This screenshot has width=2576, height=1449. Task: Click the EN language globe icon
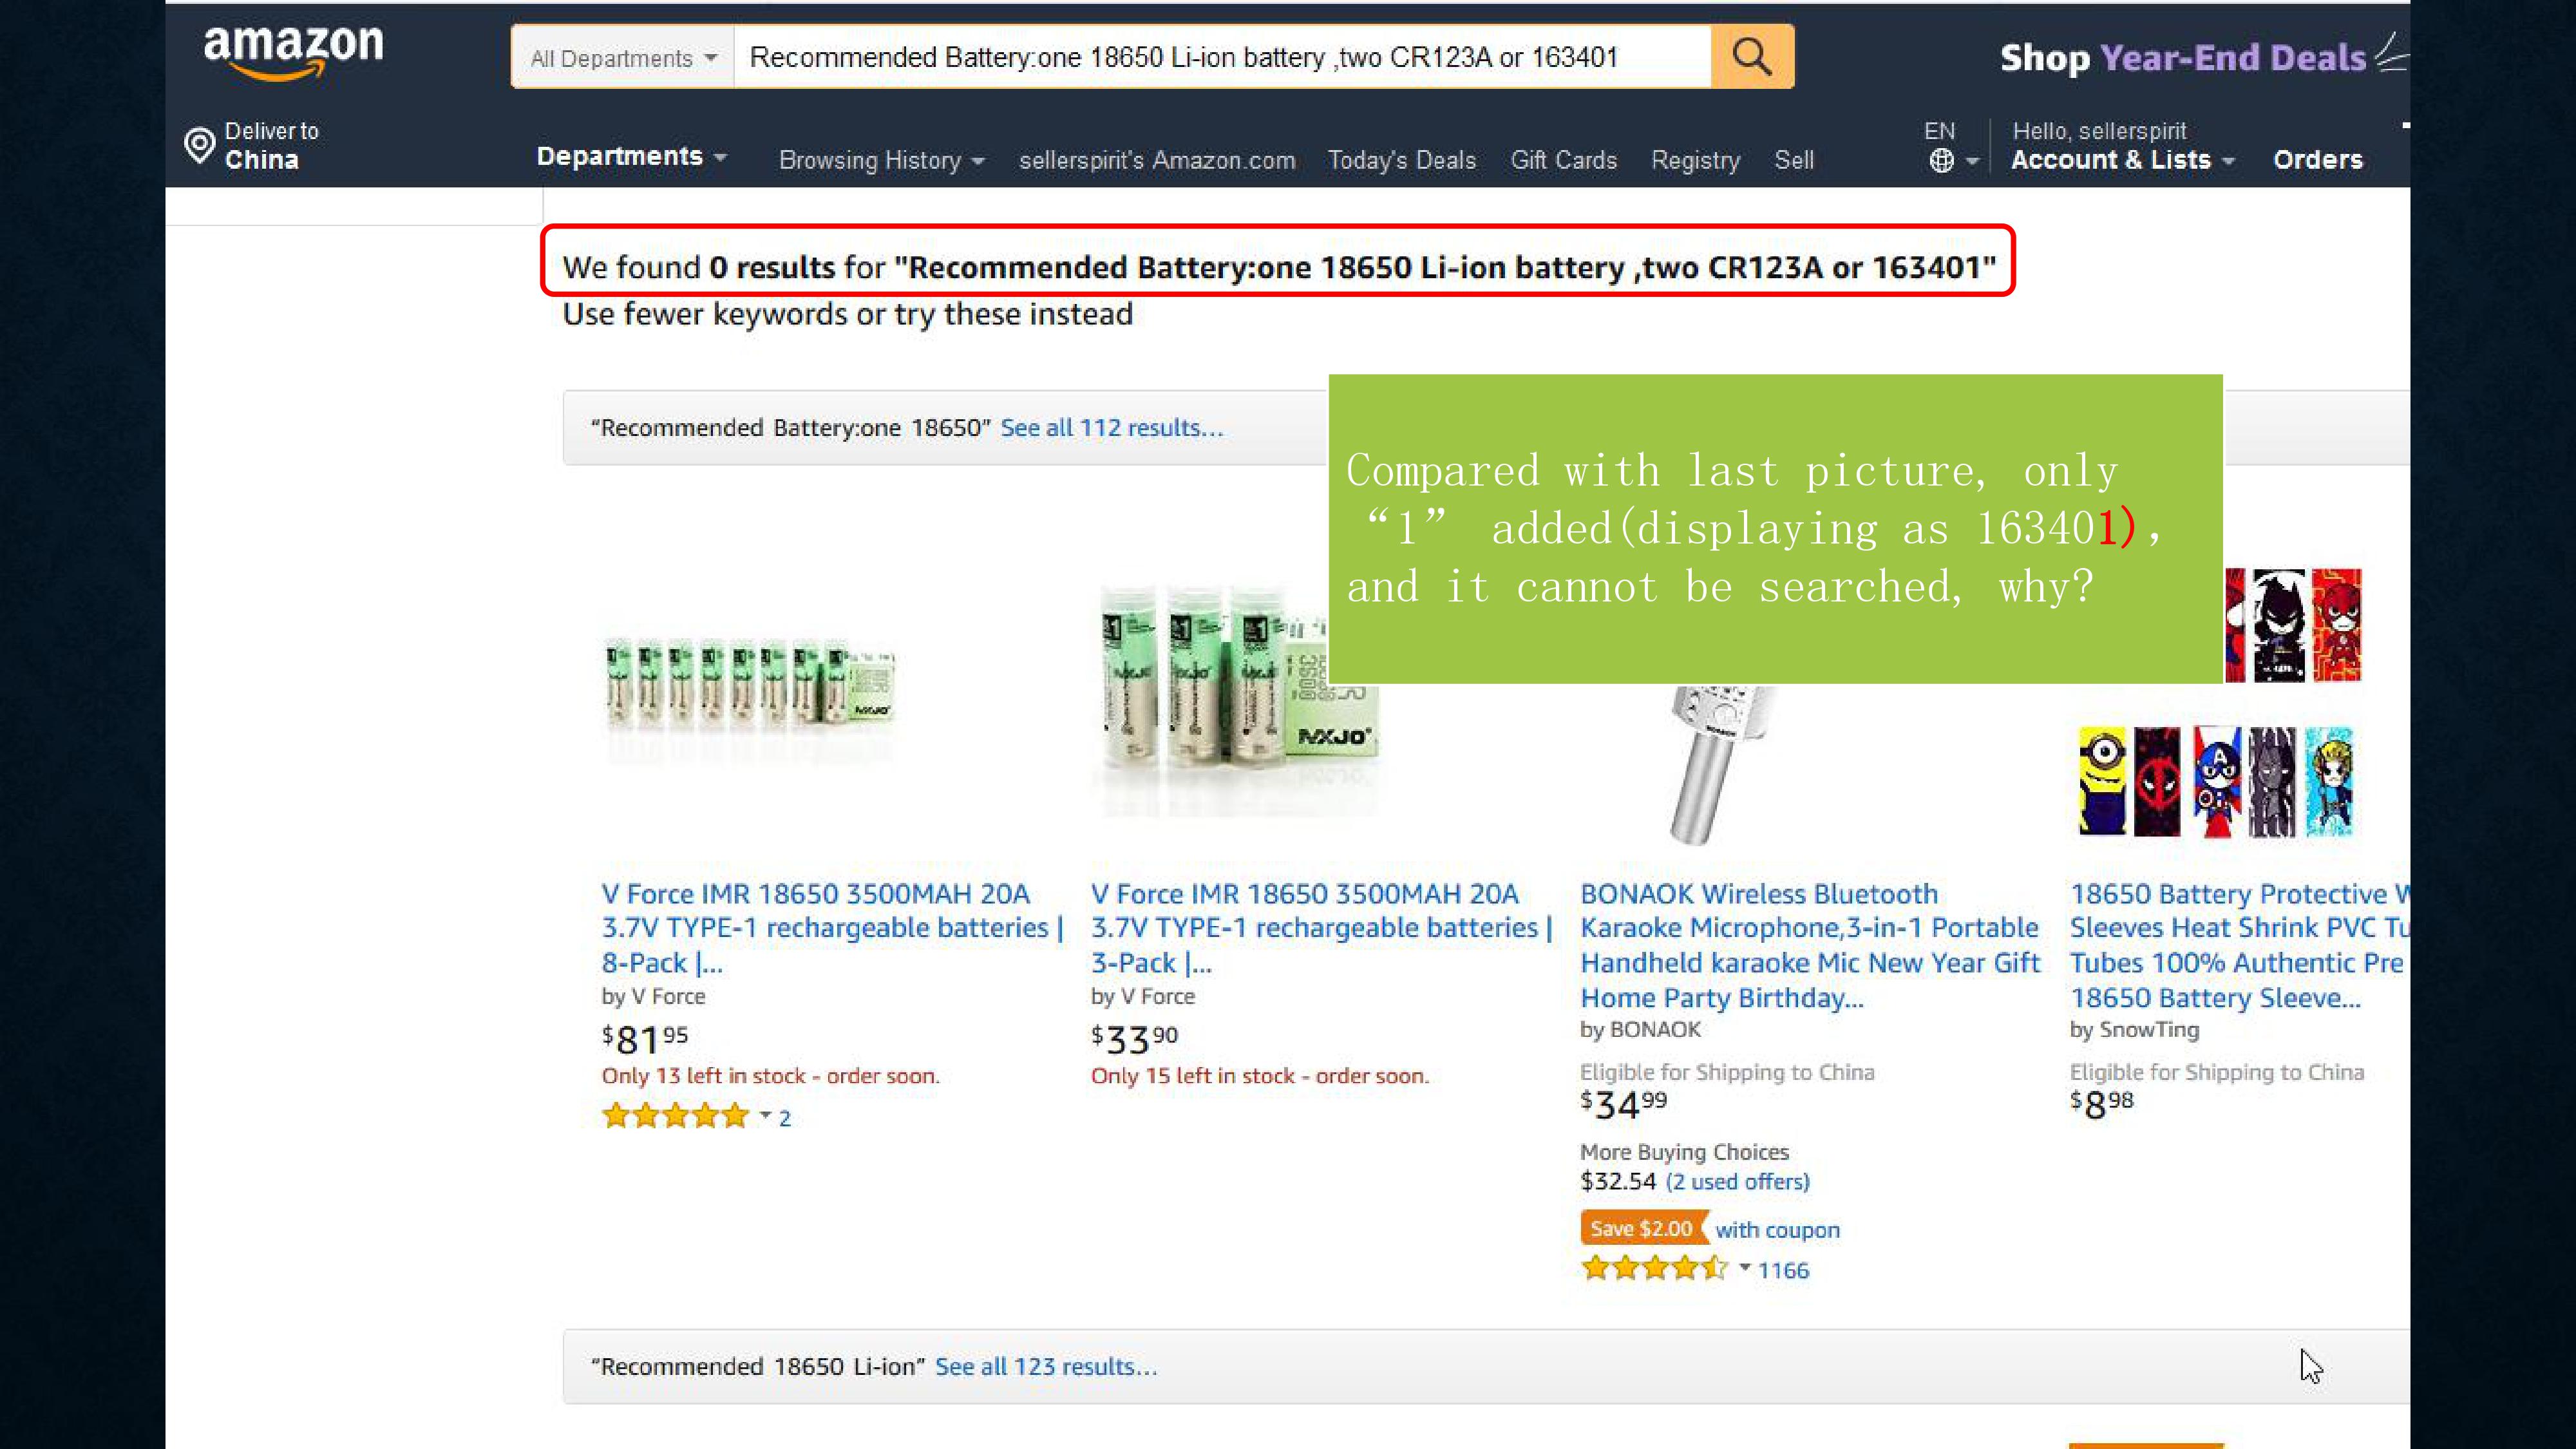[x=1941, y=160]
